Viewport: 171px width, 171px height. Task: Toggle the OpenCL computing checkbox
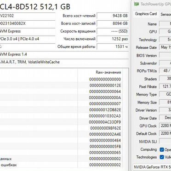coord(162,149)
